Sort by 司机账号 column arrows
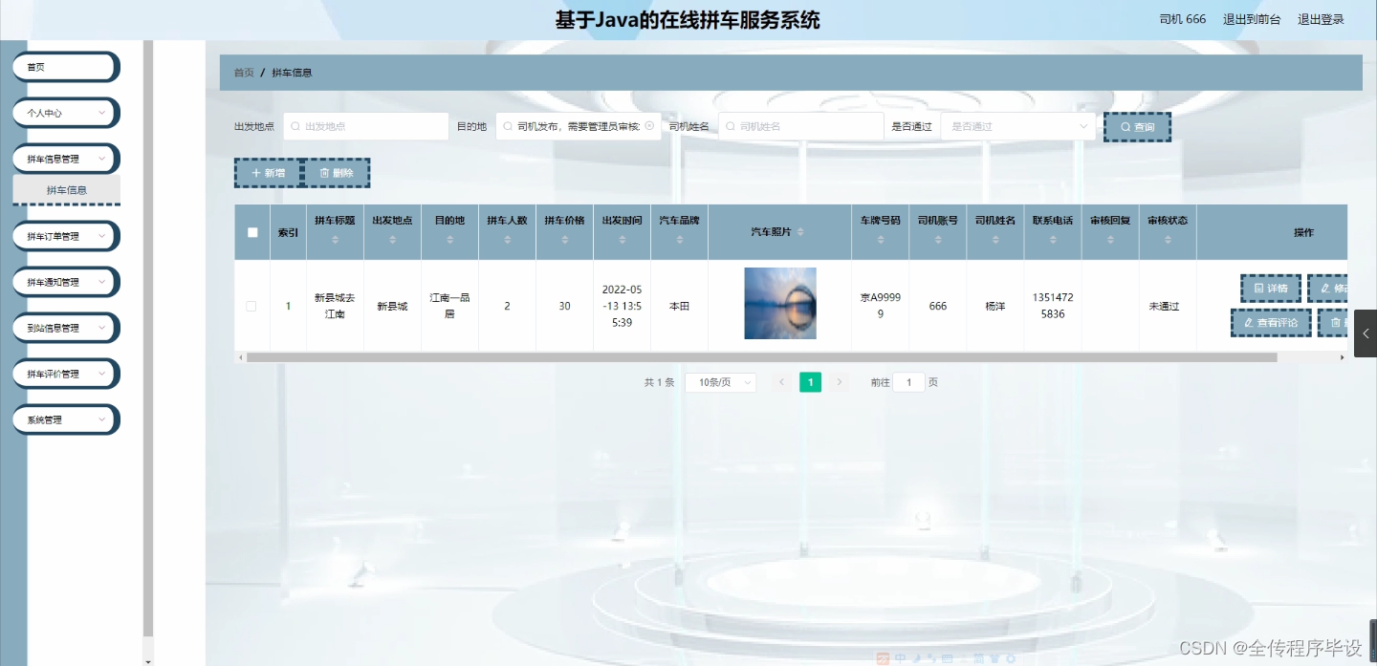 point(937,240)
